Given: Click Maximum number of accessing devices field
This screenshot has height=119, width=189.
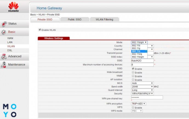Looking at the screenshot, I should 142,65.
